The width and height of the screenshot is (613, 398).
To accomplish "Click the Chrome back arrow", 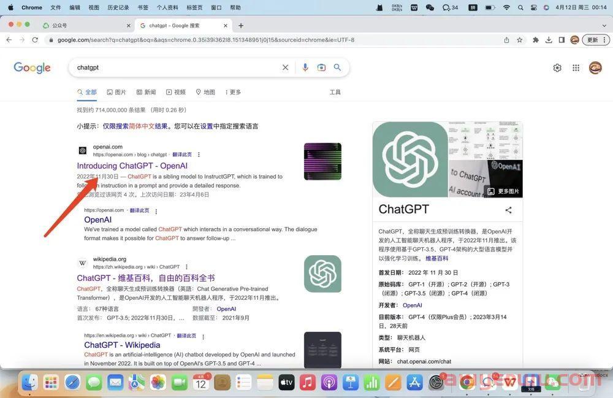I will tap(9, 40).
